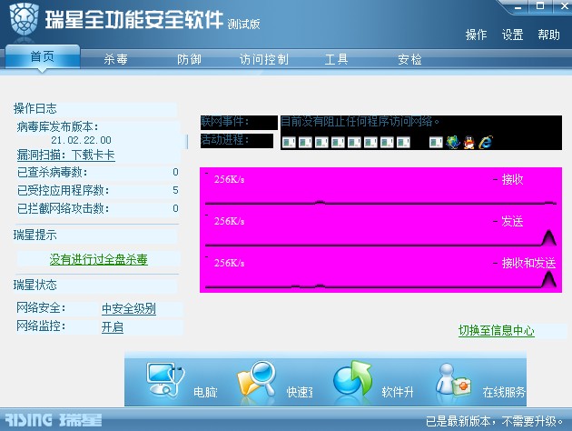Screen dimensions: 572x431
Task: Switch to the 首页 tab
Action: [43, 56]
